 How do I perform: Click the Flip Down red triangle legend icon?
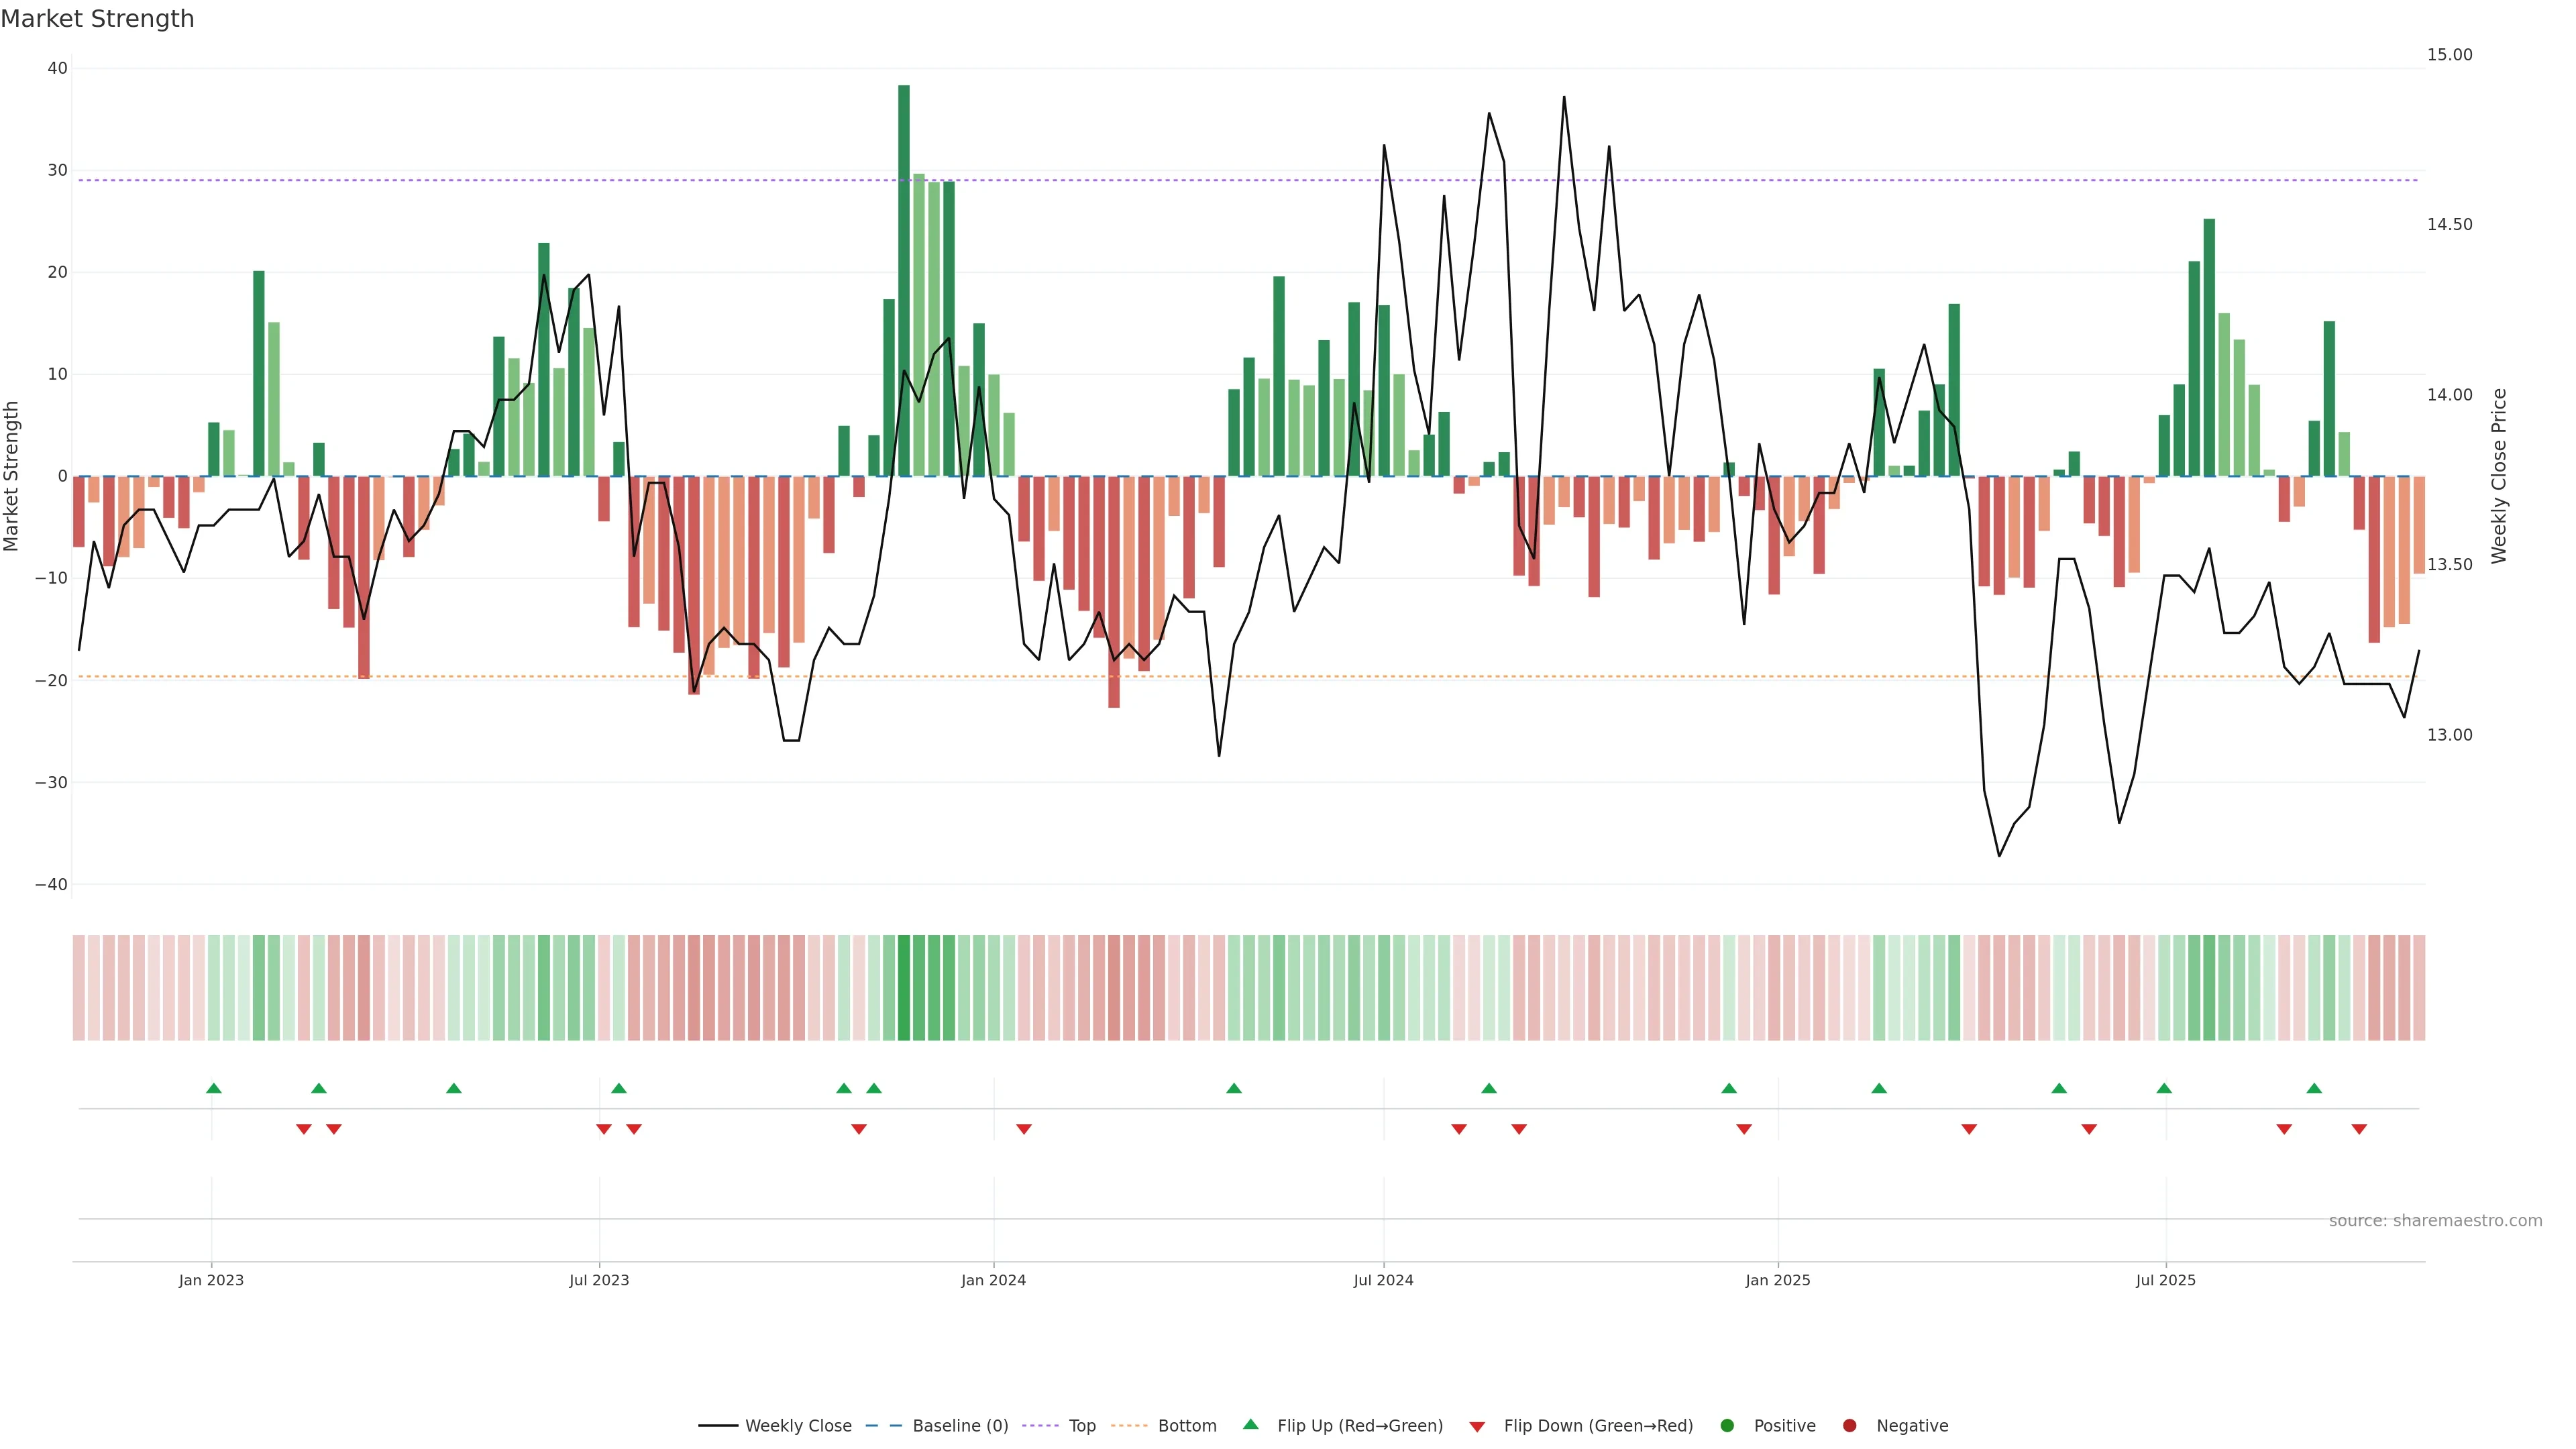pos(1477,1427)
